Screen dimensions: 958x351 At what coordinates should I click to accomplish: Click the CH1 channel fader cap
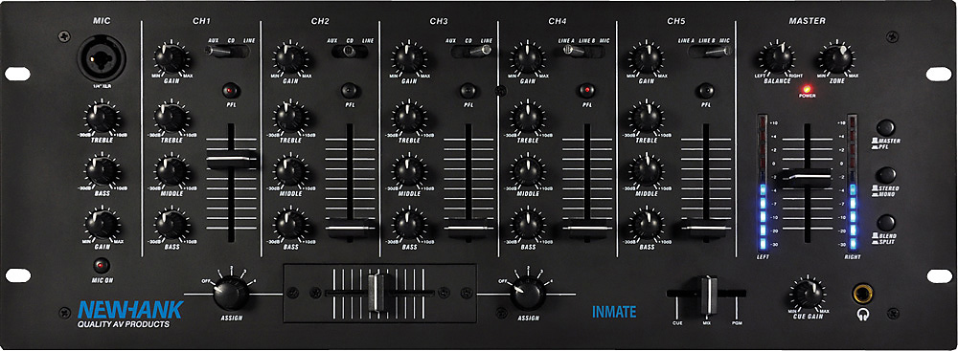point(231,161)
